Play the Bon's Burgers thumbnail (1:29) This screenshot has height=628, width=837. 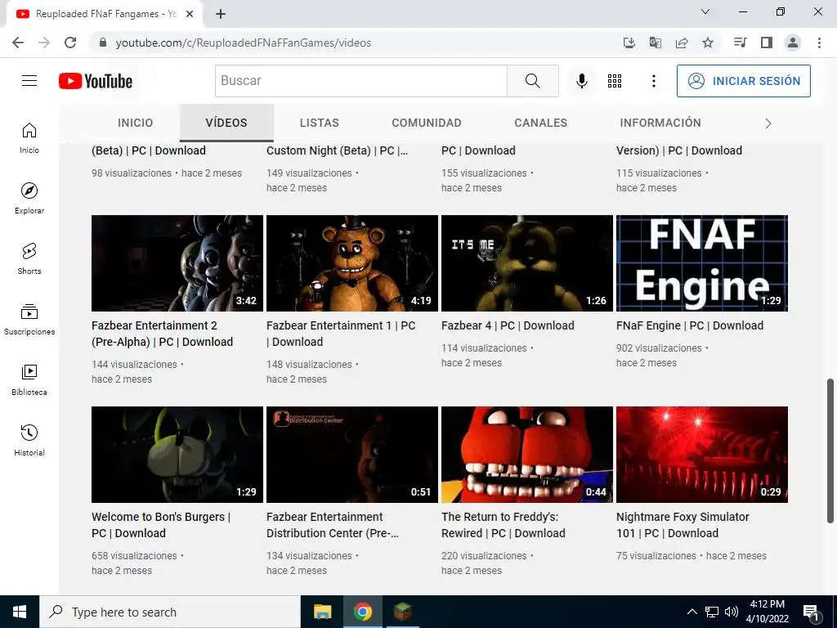pyautogui.click(x=177, y=455)
